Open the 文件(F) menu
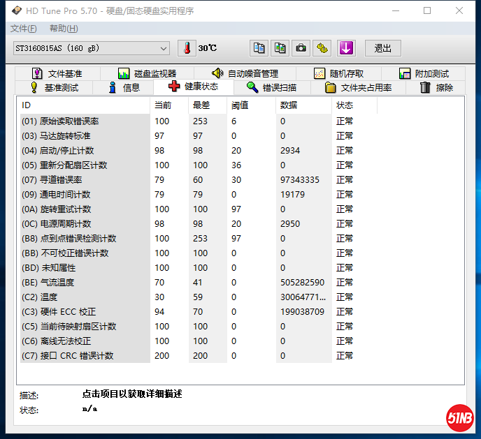The width and height of the screenshot is (481, 439). pos(24,29)
